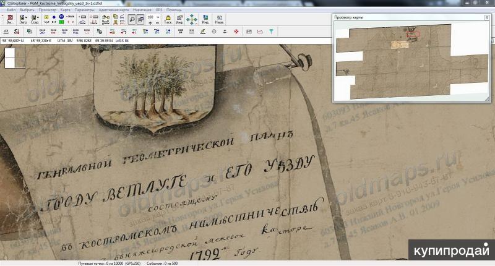The width and height of the screenshot is (495, 266).
Task: Open the Карта menu
Action: click(66, 10)
